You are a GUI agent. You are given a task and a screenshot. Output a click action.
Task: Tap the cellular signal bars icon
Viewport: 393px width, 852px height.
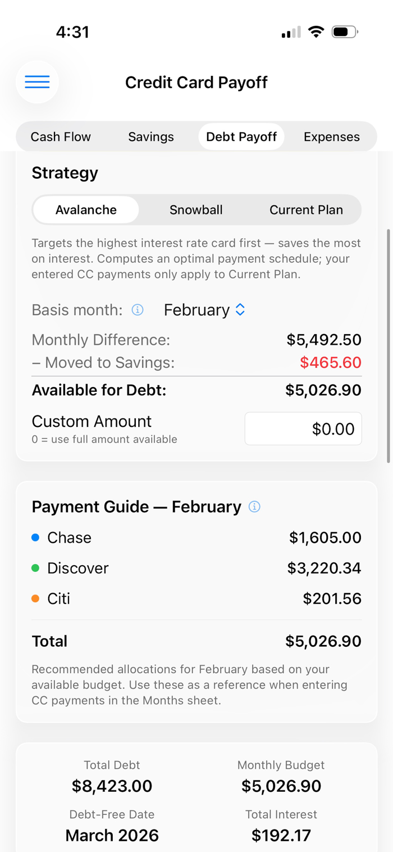click(x=291, y=33)
